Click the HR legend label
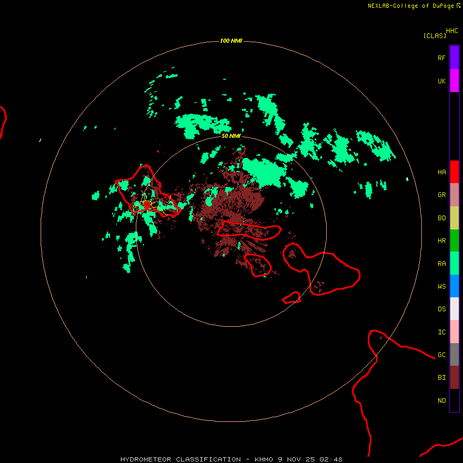The image size is (463, 463). coord(441,241)
